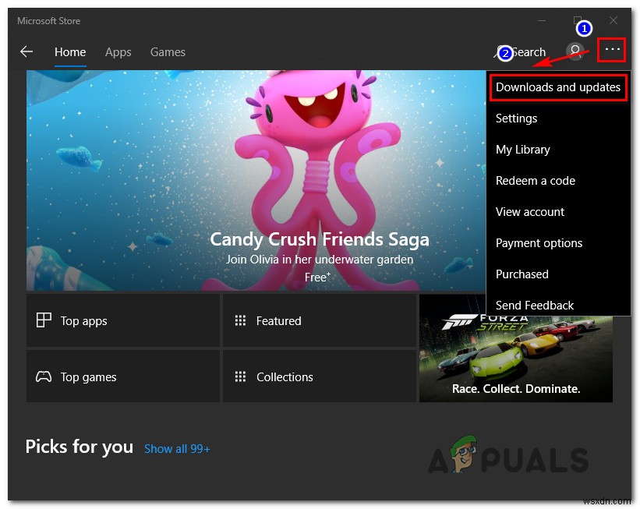Screen dimensions: 640x509
Task: Open Downloads and updates
Action: click(x=558, y=87)
